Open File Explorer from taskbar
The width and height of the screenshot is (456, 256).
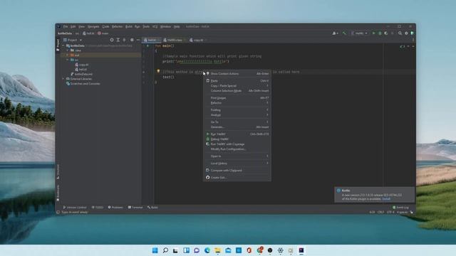[217, 250]
